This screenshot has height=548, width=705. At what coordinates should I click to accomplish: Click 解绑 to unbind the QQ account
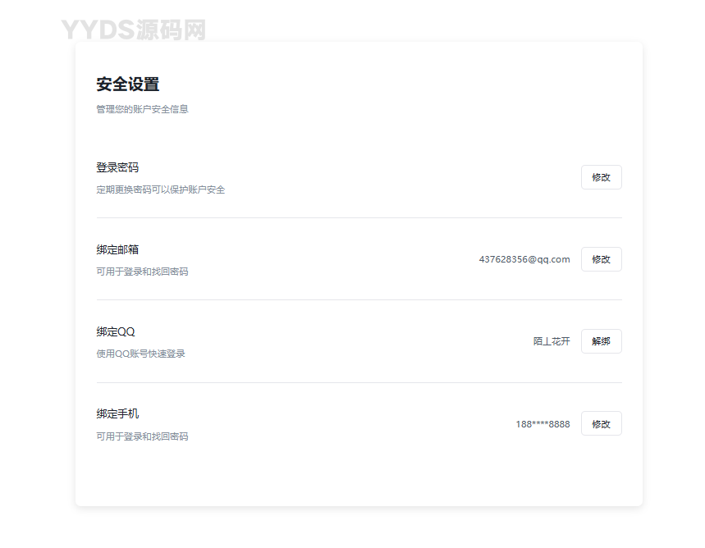coord(601,341)
